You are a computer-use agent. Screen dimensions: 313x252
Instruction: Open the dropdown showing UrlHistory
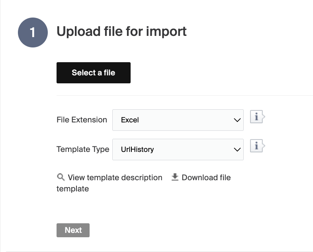click(x=178, y=150)
